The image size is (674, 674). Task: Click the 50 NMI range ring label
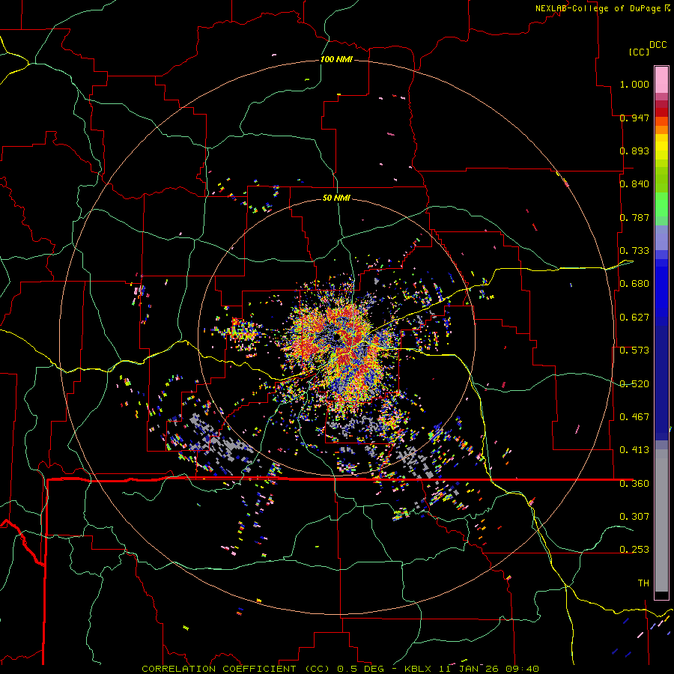[x=336, y=198]
